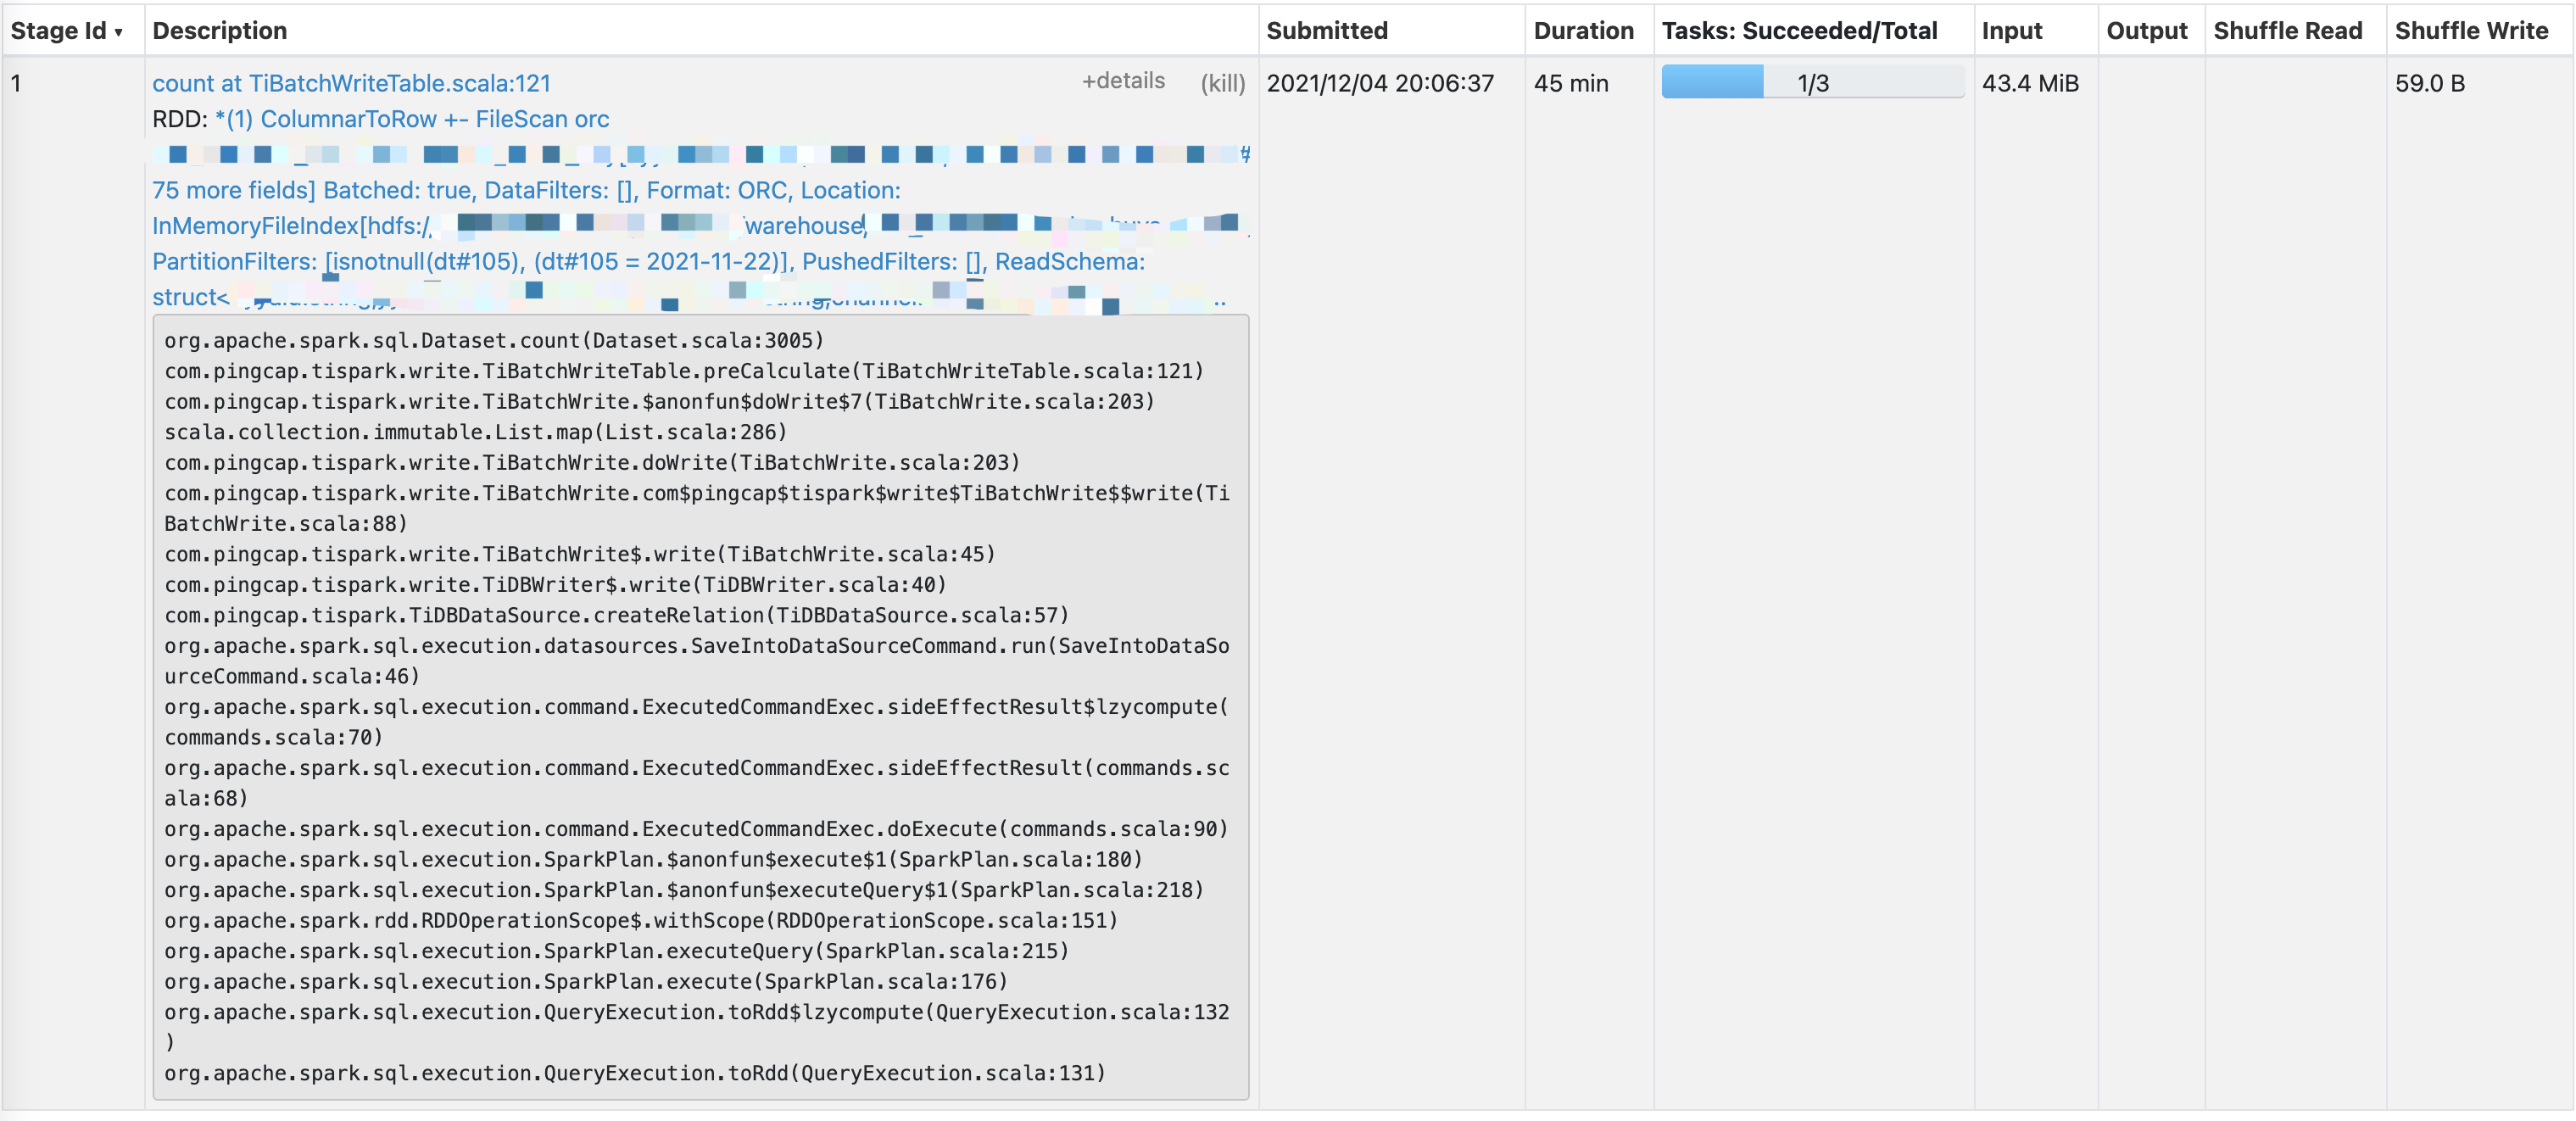Screen dimensions: 2576x1121
Task: Click the 45 min duration value
Action: click(1570, 83)
